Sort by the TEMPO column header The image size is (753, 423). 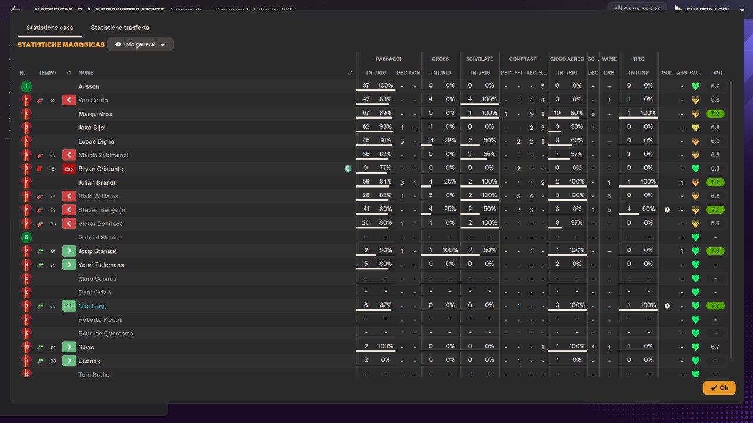coord(47,73)
